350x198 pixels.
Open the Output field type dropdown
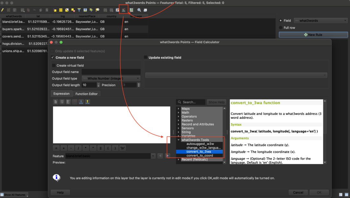111,79
